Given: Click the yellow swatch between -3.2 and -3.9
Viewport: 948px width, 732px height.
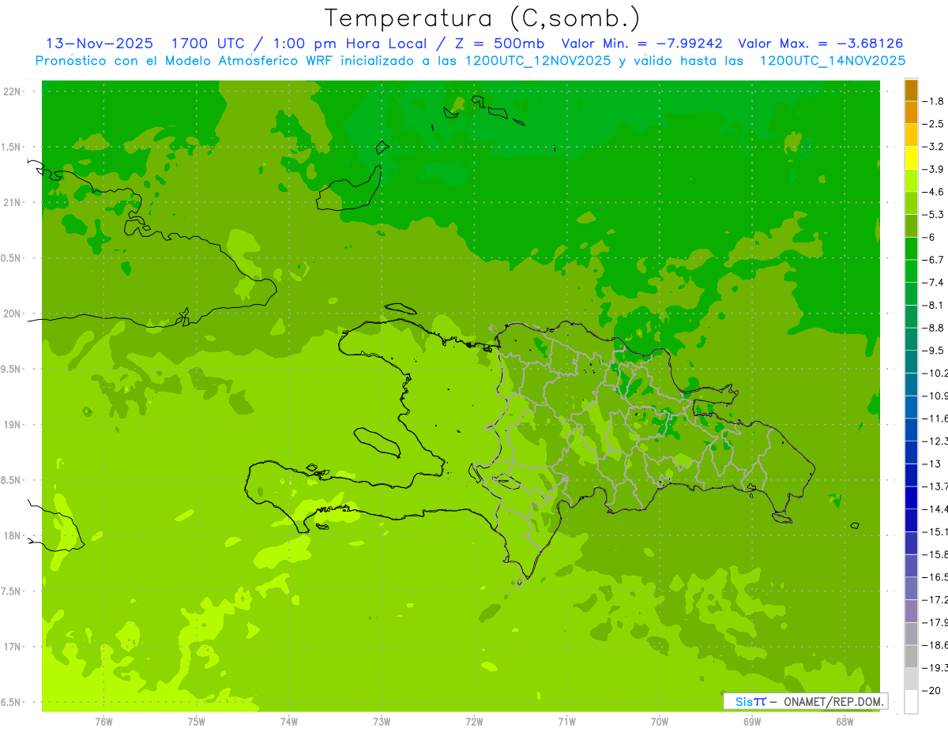Looking at the screenshot, I should click(x=911, y=158).
